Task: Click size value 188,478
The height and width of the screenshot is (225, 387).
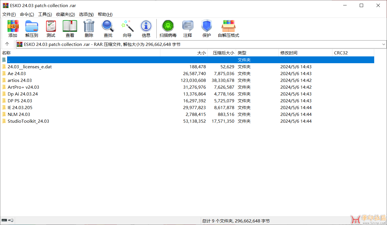Action: tap(198, 67)
